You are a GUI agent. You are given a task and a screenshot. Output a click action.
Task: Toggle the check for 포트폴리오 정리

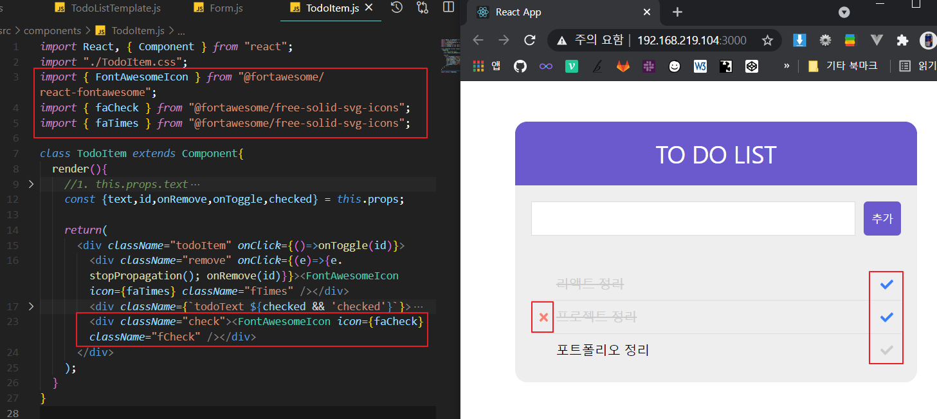[887, 351]
